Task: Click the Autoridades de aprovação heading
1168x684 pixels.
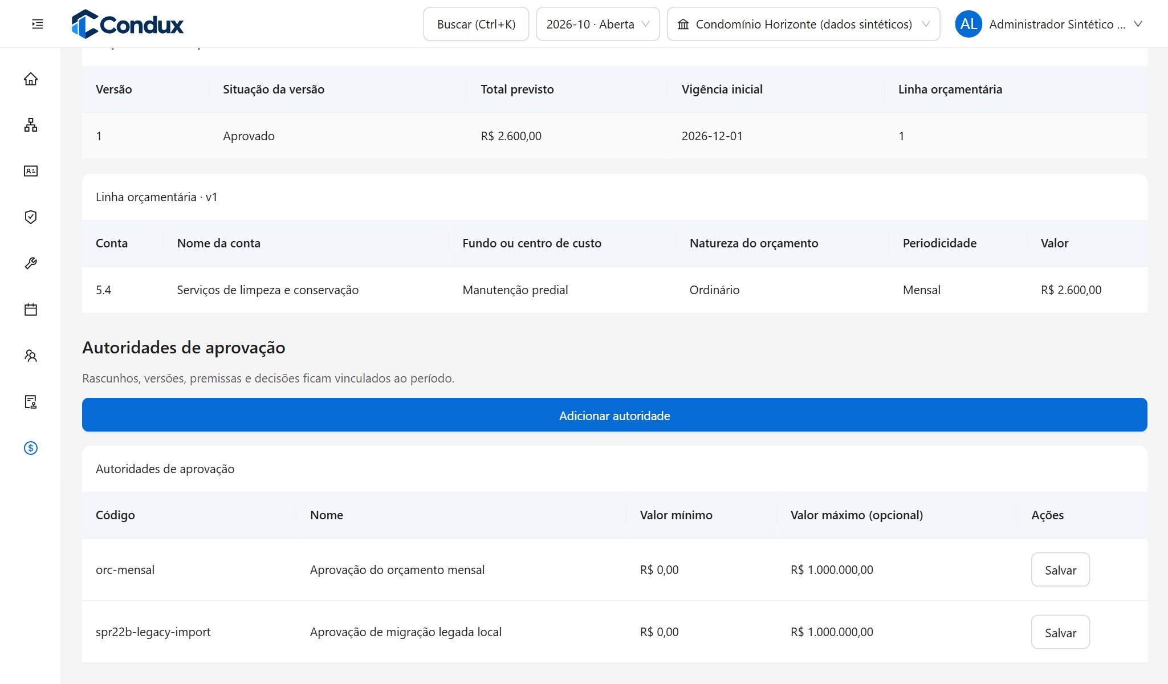Action: coord(184,347)
